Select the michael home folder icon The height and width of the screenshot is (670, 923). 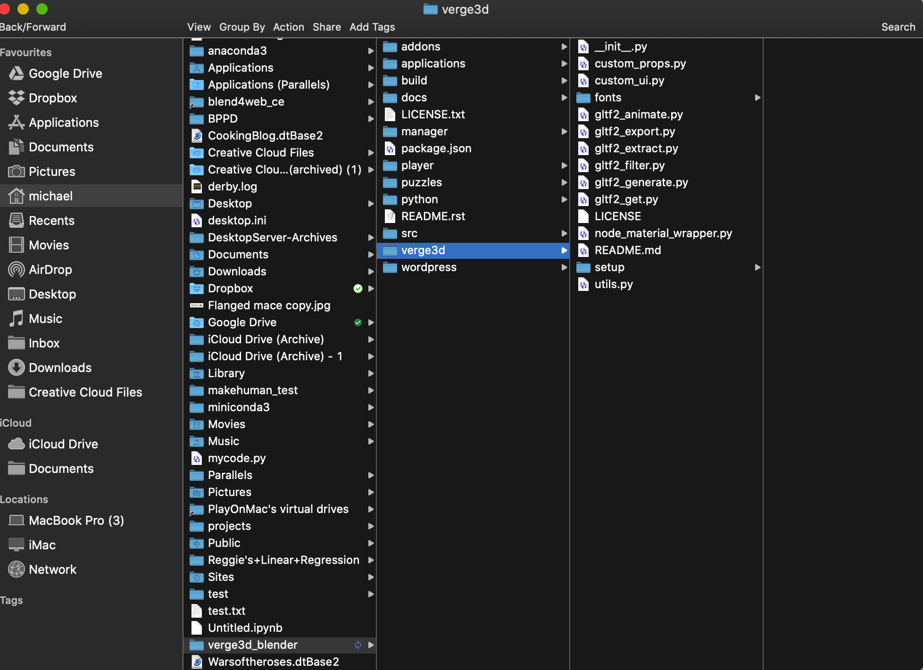coord(17,196)
